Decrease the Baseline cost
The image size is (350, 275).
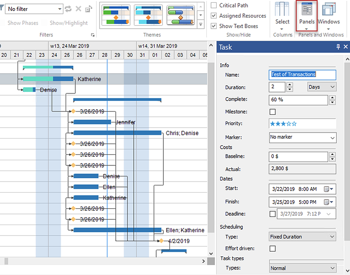(332, 159)
